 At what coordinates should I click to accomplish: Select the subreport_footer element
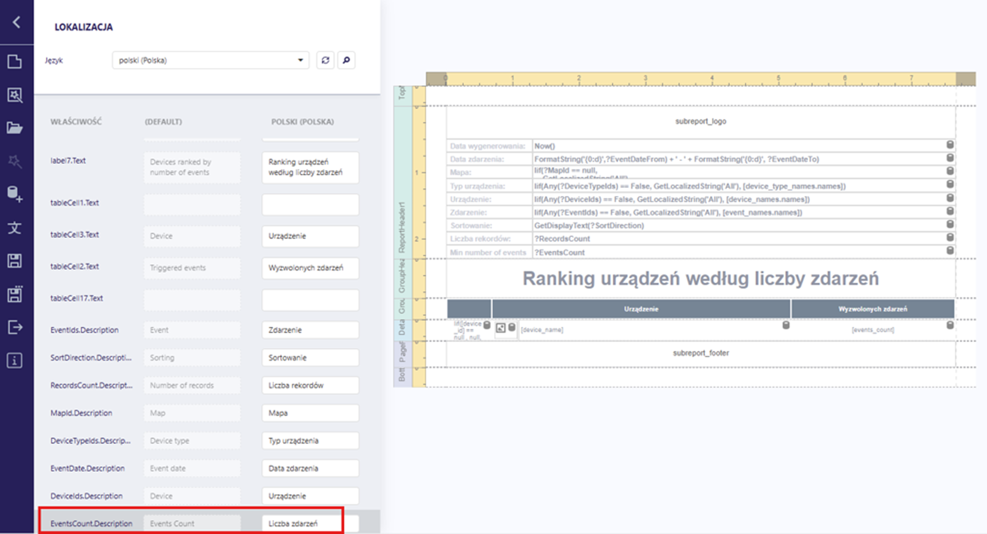click(700, 353)
